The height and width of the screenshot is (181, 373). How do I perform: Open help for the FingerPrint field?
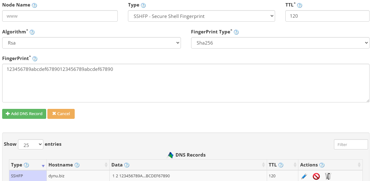pos(35,58)
